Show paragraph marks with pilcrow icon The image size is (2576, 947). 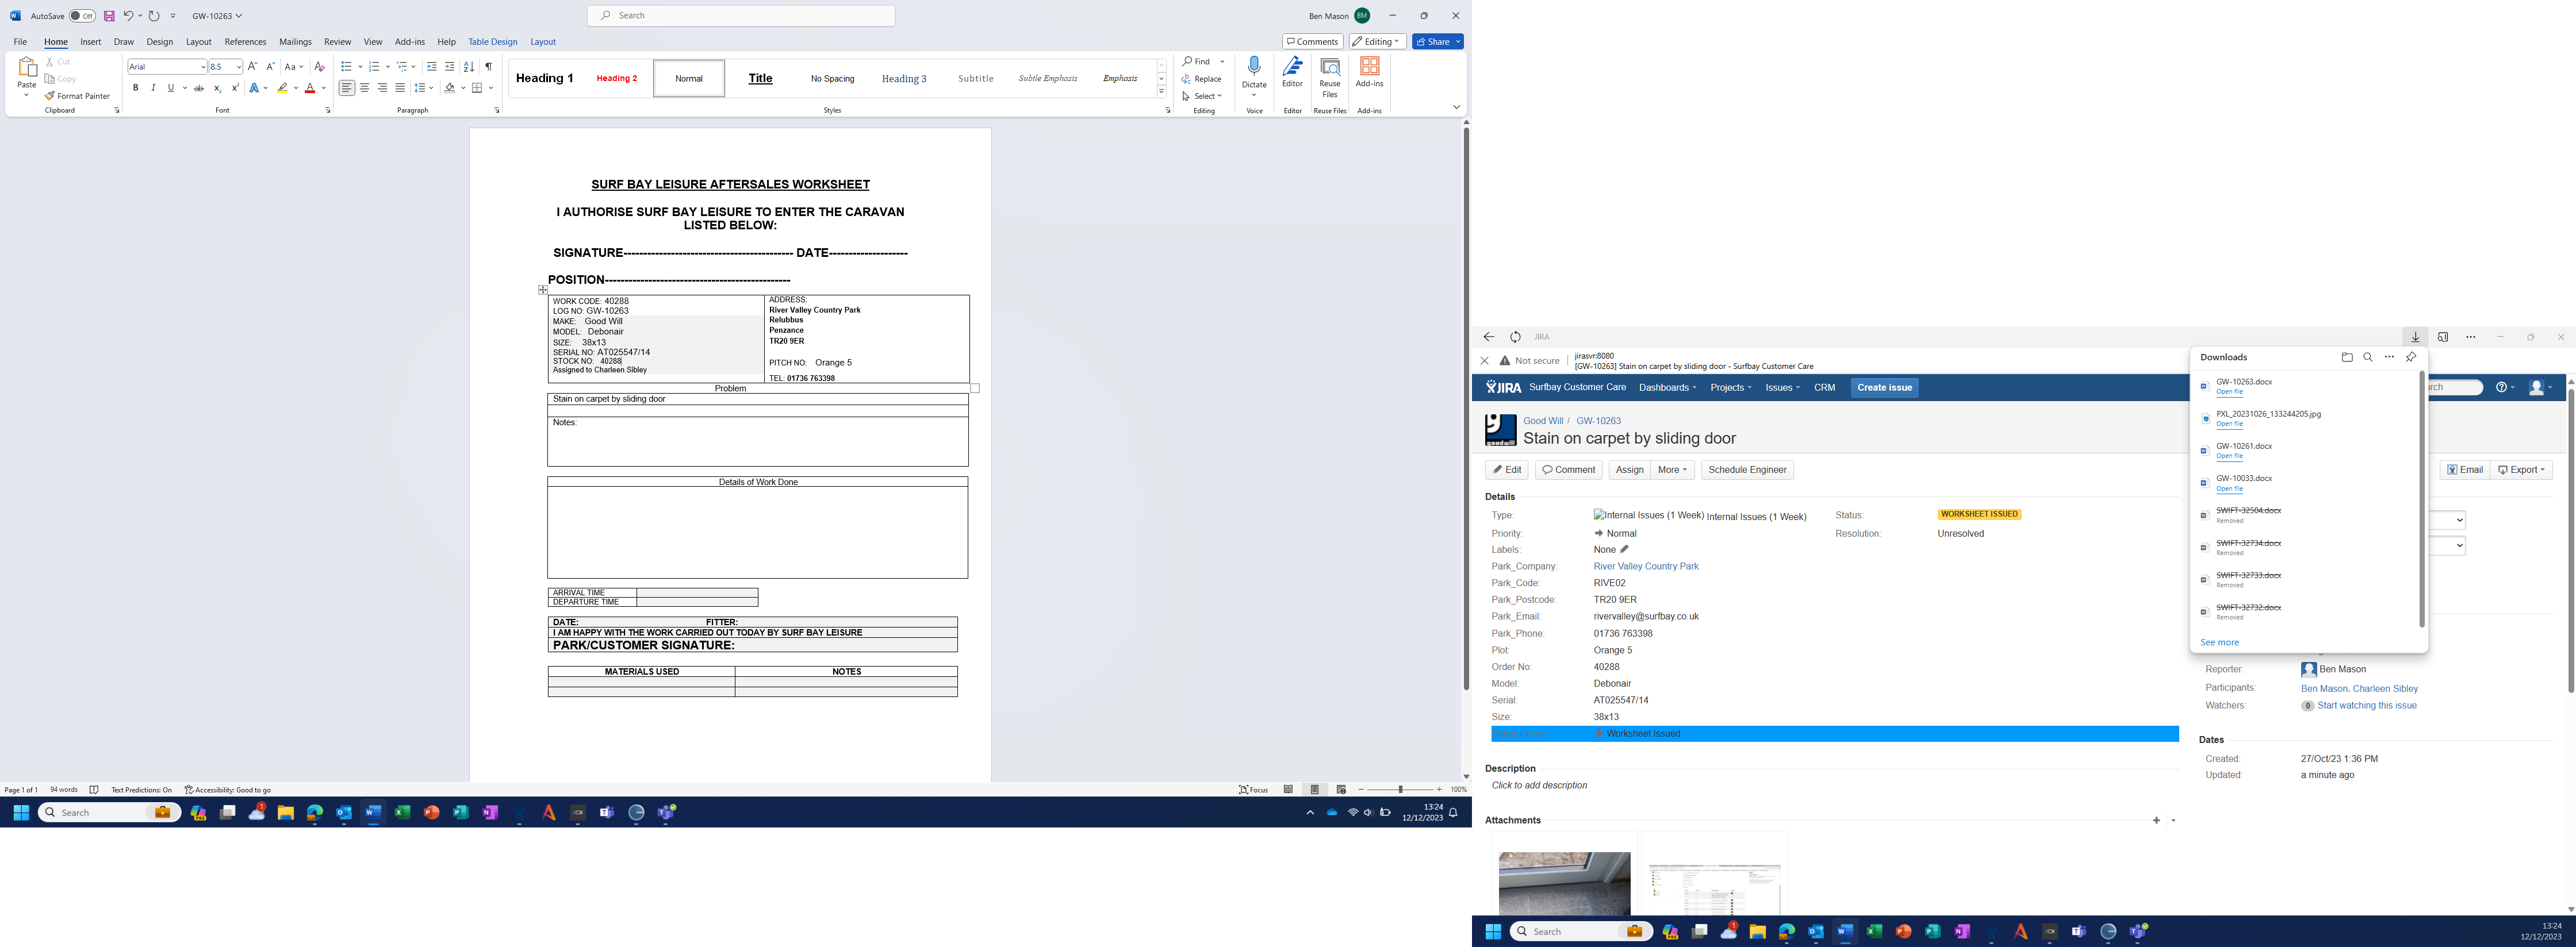pyautogui.click(x=488, y=67)
